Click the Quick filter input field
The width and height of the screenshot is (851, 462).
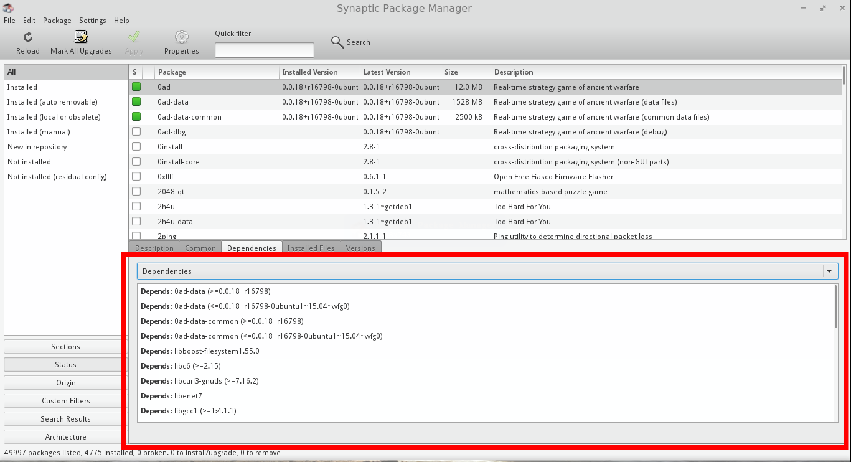pos(265,50)
